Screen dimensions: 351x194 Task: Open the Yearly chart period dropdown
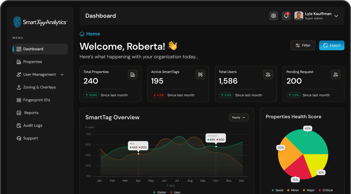(238, 117)
